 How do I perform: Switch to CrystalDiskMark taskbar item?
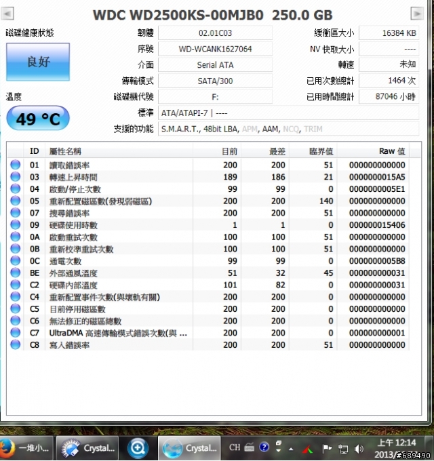coord(87,448)
